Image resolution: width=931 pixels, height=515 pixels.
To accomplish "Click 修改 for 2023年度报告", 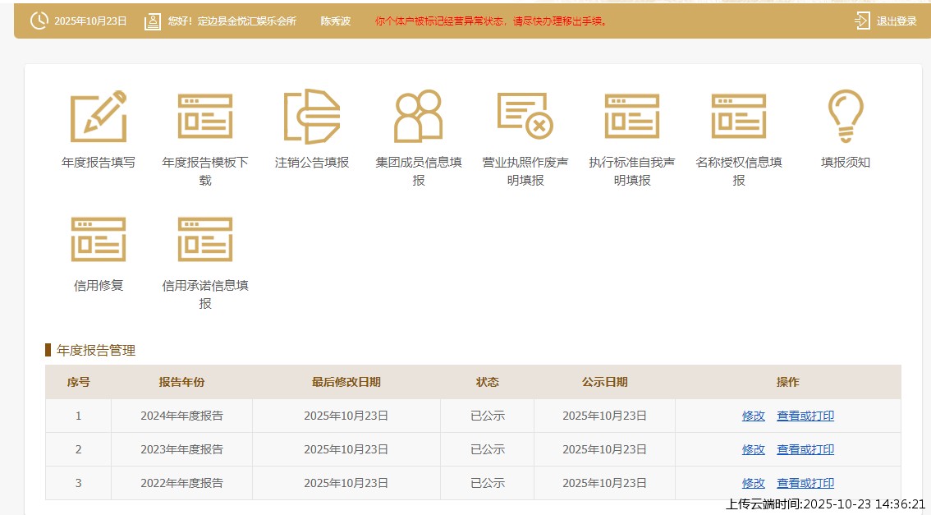I will [x=753, y=450].
